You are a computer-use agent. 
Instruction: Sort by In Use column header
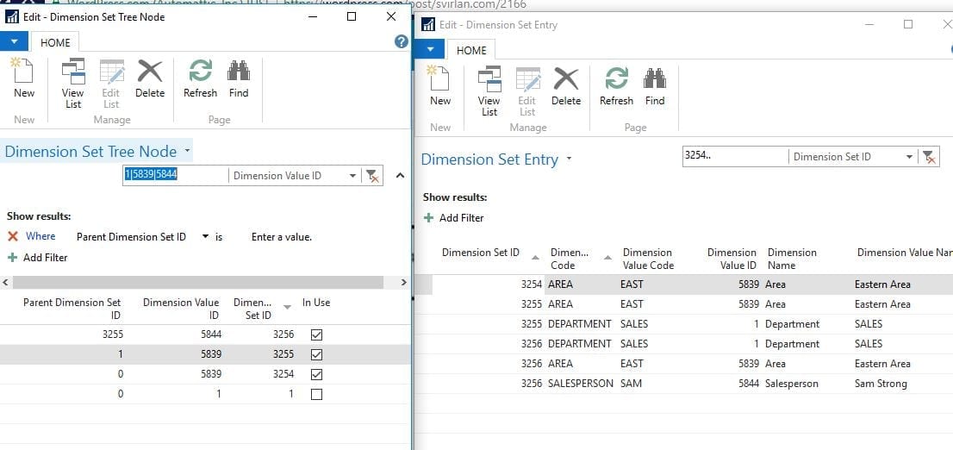click(x=316, y=303)
